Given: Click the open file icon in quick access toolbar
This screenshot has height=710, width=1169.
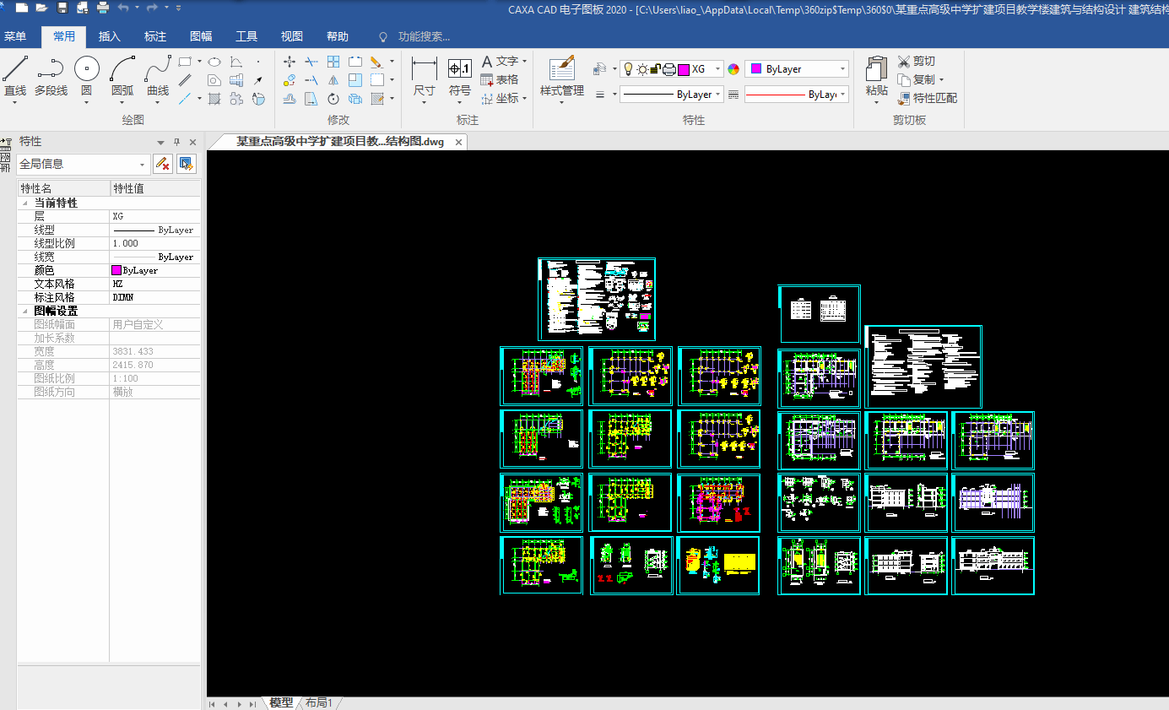Looking at the screenshot, I should 41,8.
